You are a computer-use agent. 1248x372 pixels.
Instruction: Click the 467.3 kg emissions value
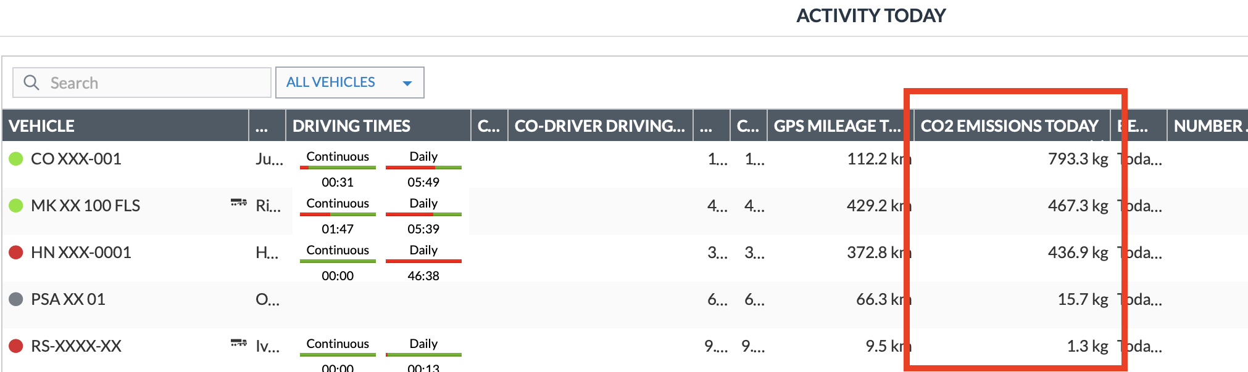point(1078,206)
